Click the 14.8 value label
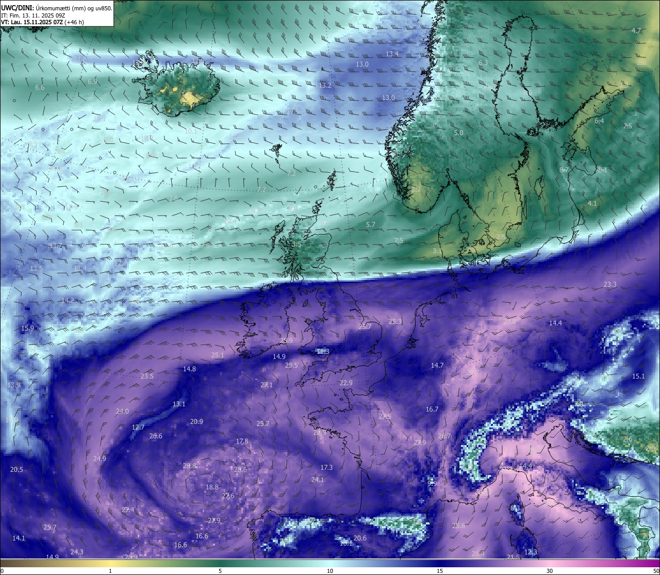The width and height of the screenshot is (660, 575). point(189,369)
